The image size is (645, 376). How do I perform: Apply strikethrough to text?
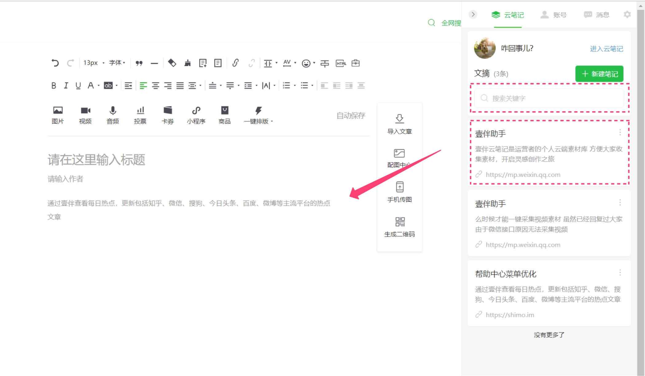[x=324, y=63]
